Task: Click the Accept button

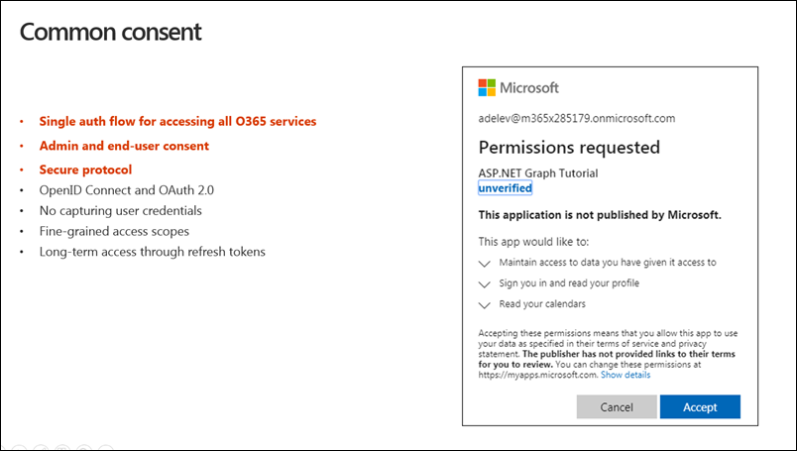Action: point(700,406)
